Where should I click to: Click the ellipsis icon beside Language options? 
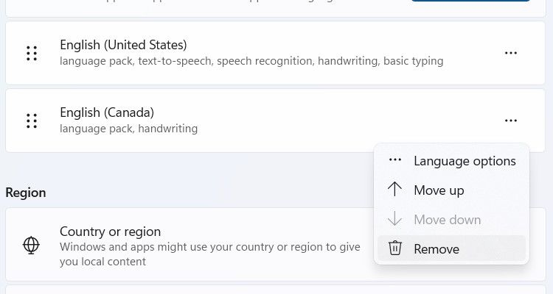(x=395, y=160)
